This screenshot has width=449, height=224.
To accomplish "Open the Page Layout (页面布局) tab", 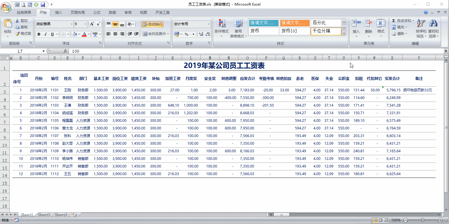I will point(78,12).
